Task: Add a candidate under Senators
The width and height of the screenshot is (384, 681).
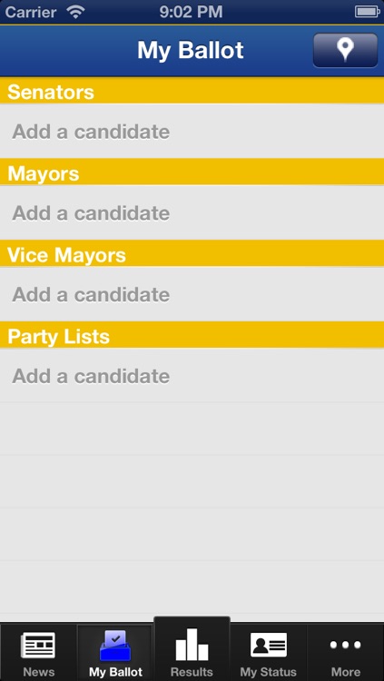Action: (192, 131)
